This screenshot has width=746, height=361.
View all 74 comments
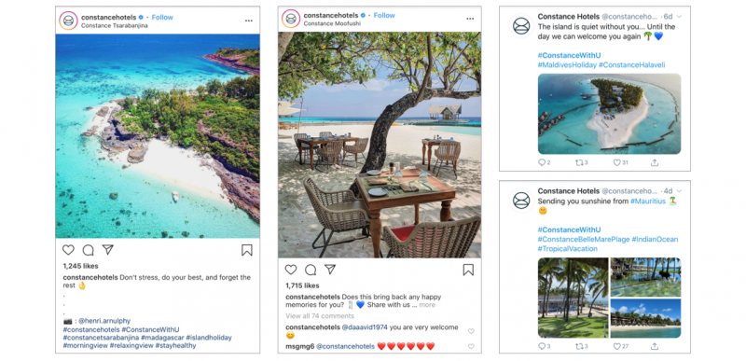320,316
